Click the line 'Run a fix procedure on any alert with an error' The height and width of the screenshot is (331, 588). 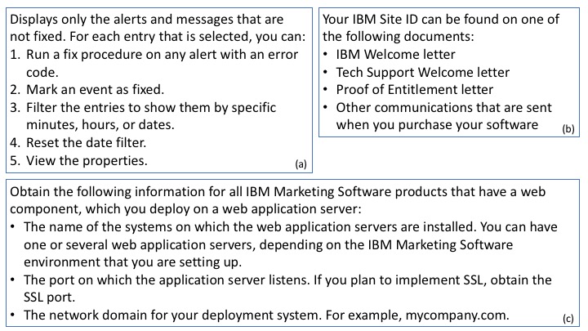click(162, 55)
